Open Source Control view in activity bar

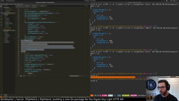(1, 13)
